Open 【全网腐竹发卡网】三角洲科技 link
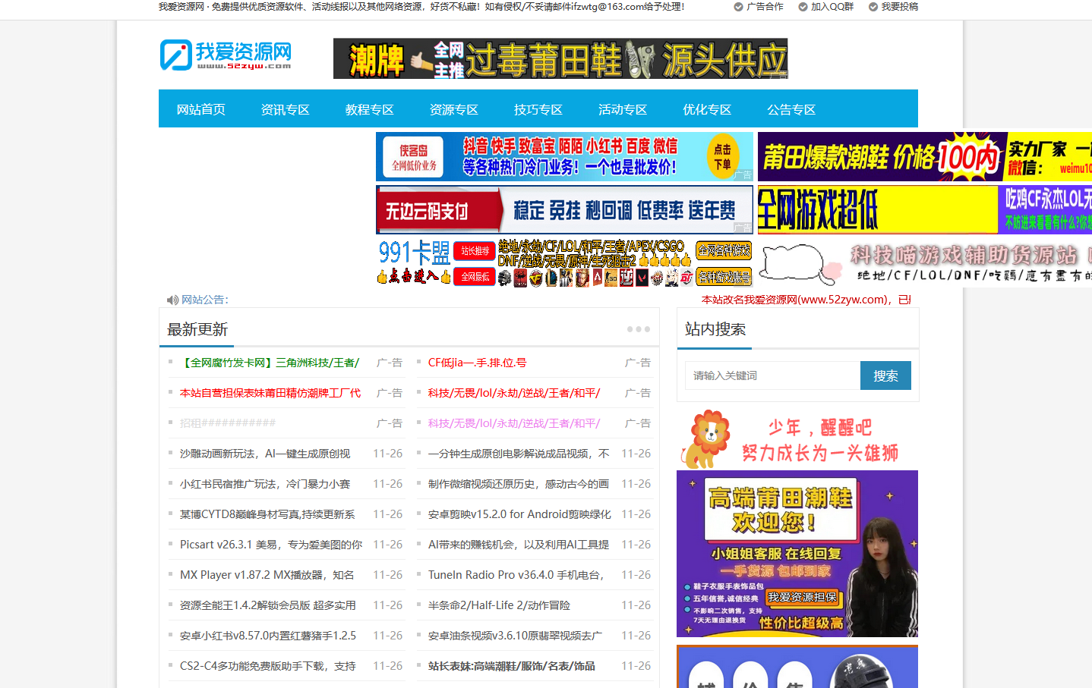The height and width of the screenshot is (688, 1092). coord(270,363)
